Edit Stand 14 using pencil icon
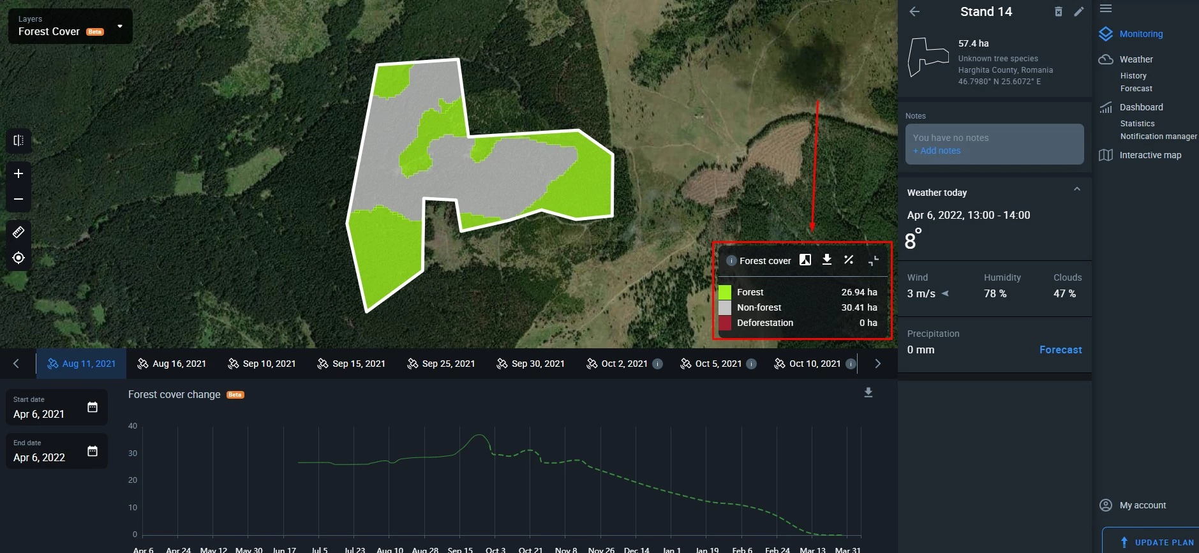Viewport: 1199px width, 553px height. 1078,12
